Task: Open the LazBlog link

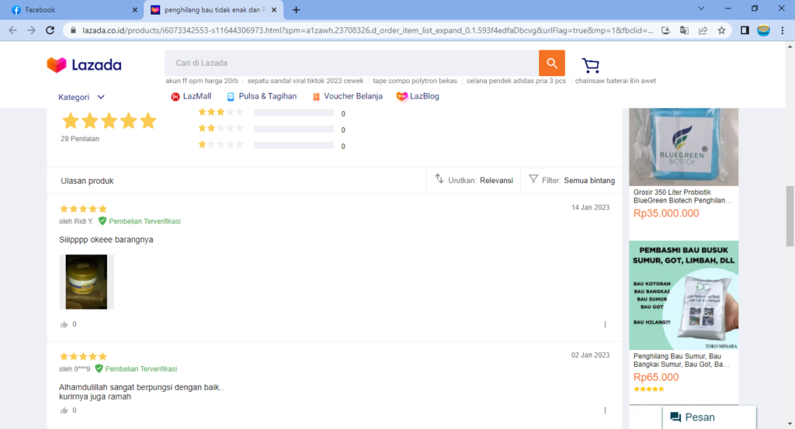Action: click(418, 96)
